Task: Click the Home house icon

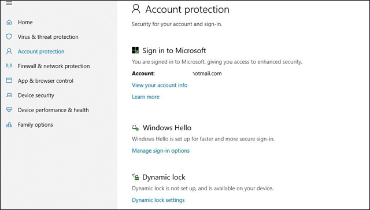Action: (9, 22)
